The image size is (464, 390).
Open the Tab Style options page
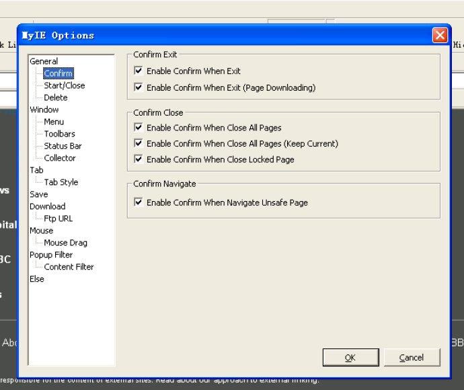(61, 182)
